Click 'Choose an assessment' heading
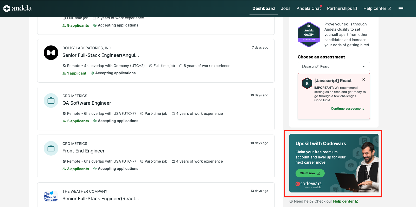Image resolution: width=416 pixels, height=207 pixels. click(x=321, y=57)
